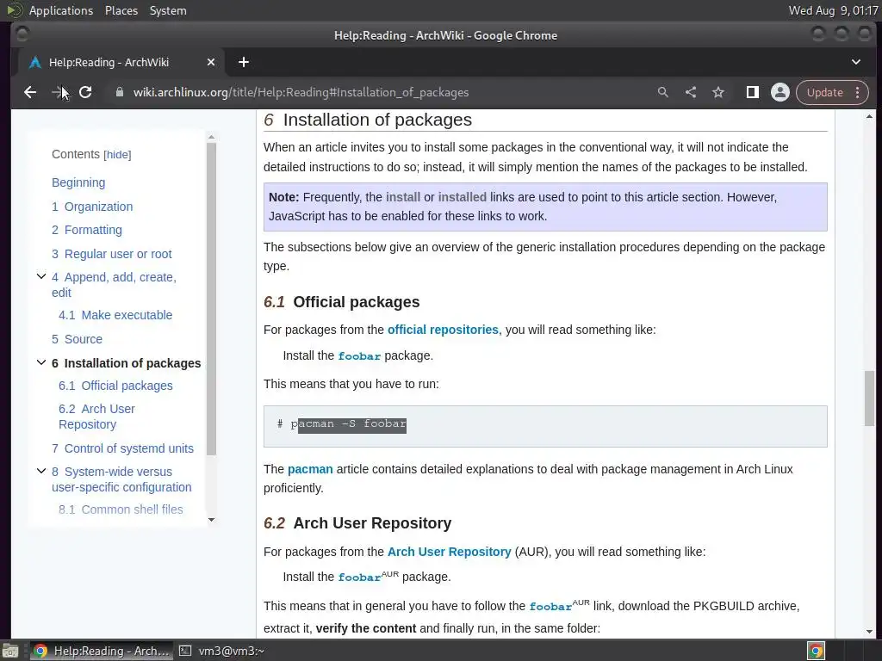
Task: Open the Places menu
Action: tap(121, 10)
